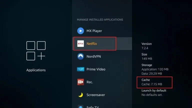Click the MX Player play icon
The height and width of the screenshot is (108, 192).
[x=80, y=31]
